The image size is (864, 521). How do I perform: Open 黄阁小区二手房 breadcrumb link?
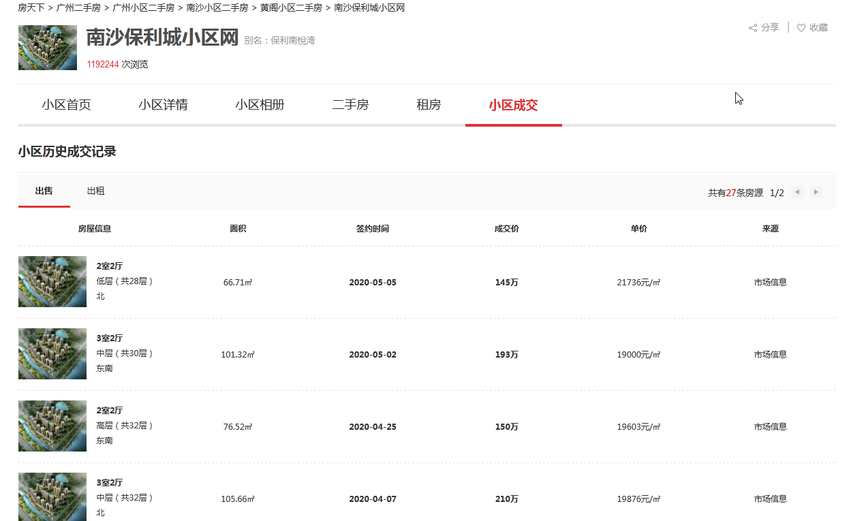click(291, 8)
